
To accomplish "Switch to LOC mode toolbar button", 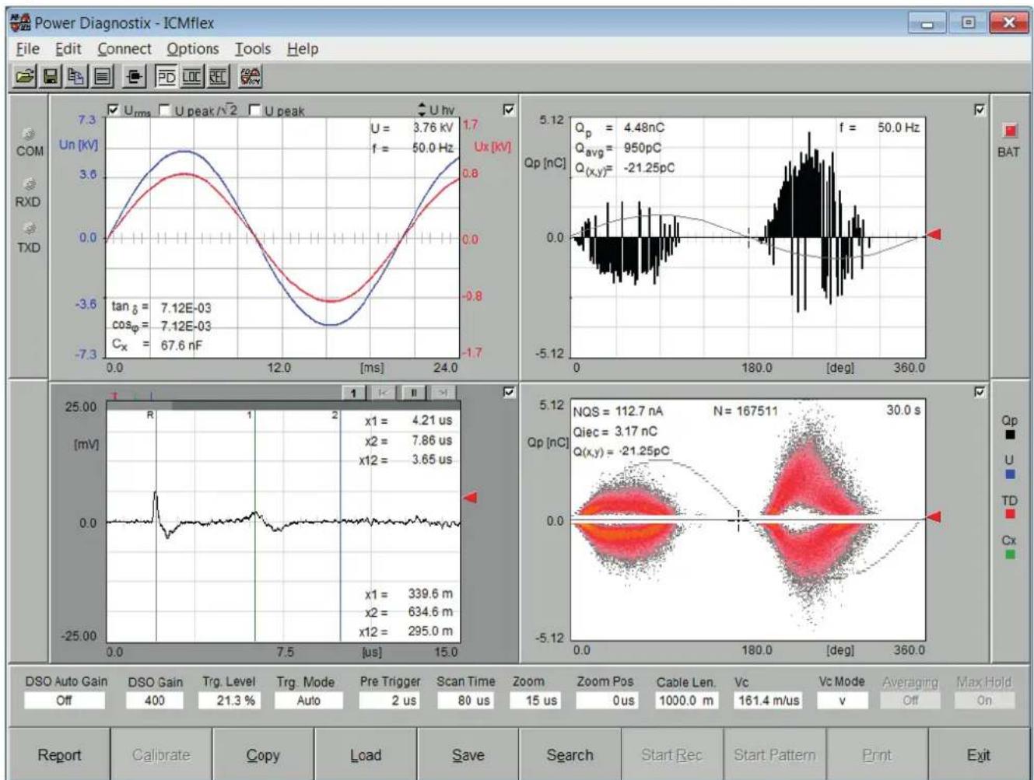I will click(x=191, y=76).
